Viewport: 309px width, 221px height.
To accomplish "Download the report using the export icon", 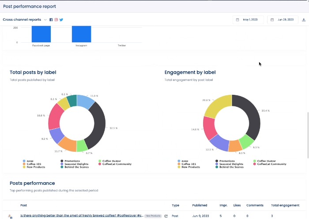I will tap(303, 20).
